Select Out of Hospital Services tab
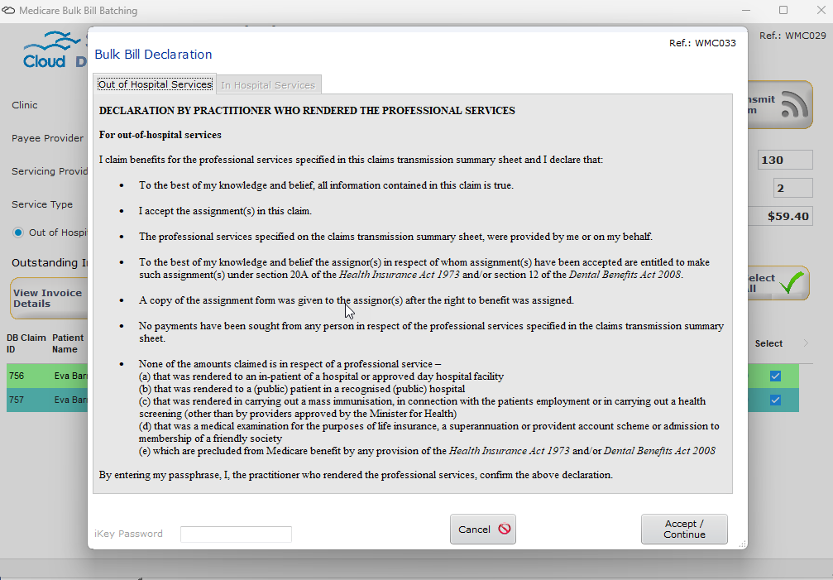The width and height of the screenshot is (833, 580). tap(155, 84)
